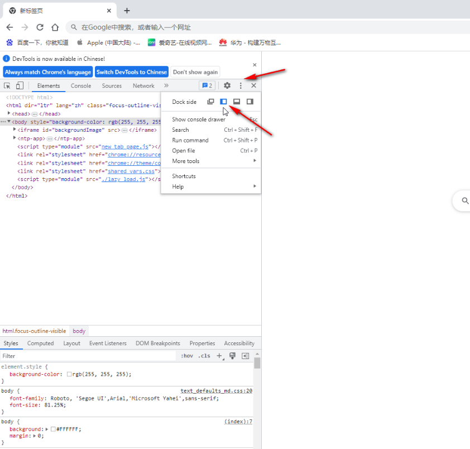
Task: Open DevTools settings gear
Action: (x=227, y=86)
